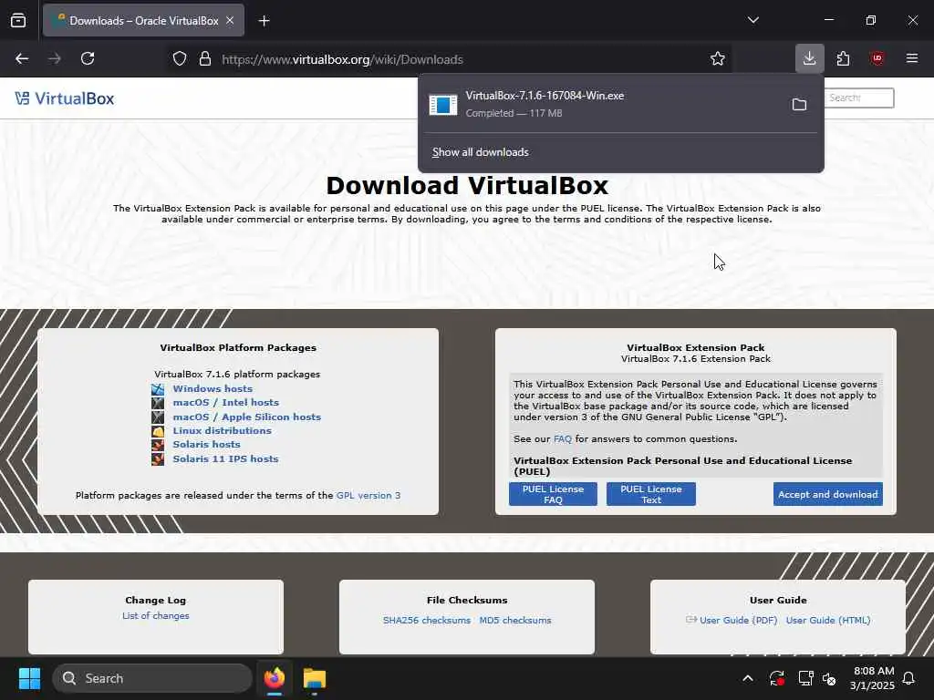Show hidden system tray icons
934x700 pixels.
[x=748, y=678]
